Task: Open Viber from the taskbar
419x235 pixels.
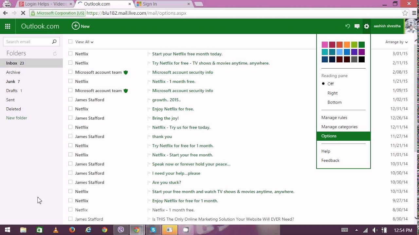Action: point(121,230)
